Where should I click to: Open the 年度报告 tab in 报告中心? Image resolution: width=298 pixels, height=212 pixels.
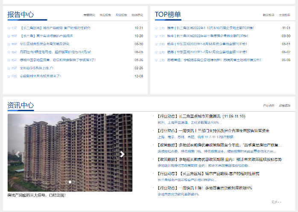(x=105, y=15)
